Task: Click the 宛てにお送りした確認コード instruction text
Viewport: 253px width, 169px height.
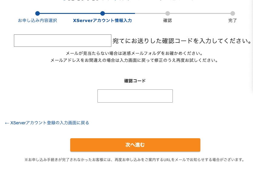Action: pyautogui.click(x=182, y=41)
